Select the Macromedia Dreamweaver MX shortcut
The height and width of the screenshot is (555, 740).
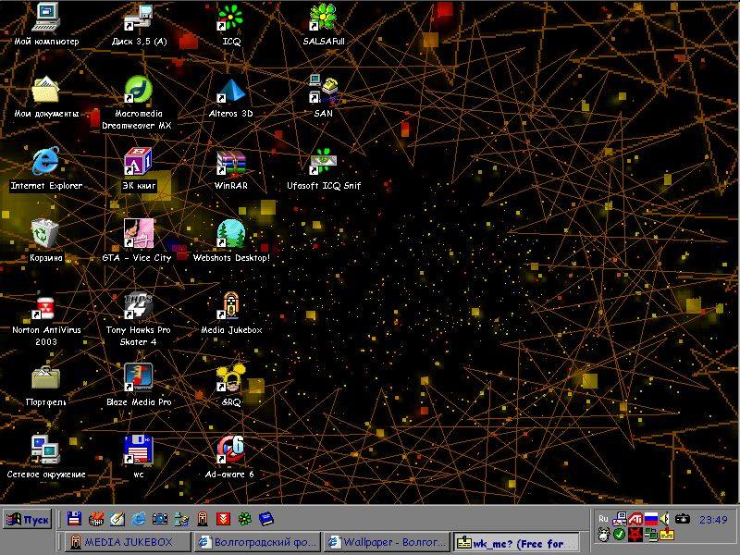(x=137, y=102)
